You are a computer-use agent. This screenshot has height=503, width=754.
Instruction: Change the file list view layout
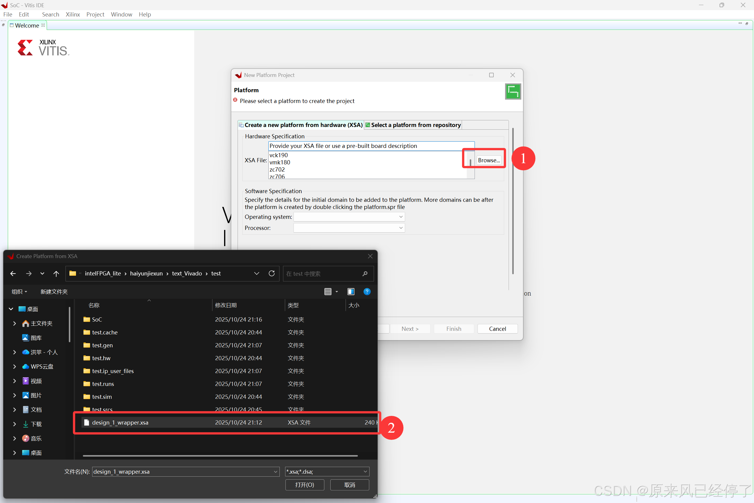[x=328, y=291]
